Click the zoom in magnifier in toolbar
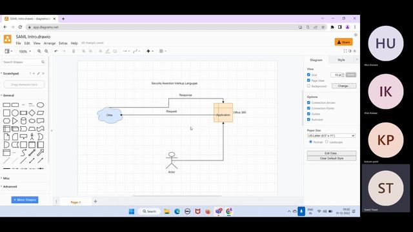 [39, 52]
